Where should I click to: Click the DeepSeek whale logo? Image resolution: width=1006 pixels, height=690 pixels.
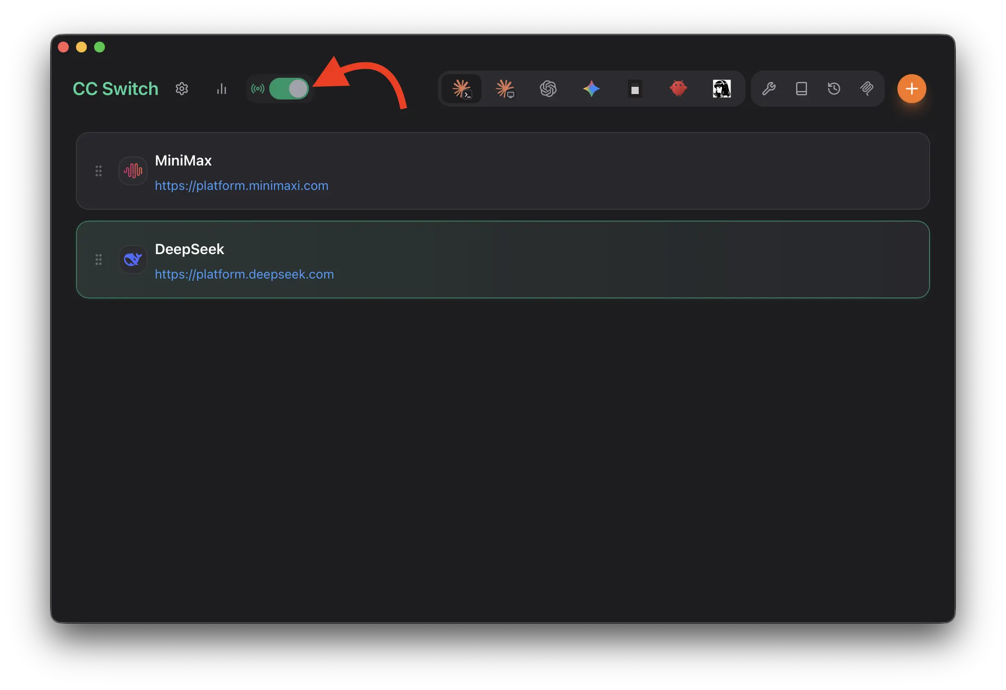point(133,260)
